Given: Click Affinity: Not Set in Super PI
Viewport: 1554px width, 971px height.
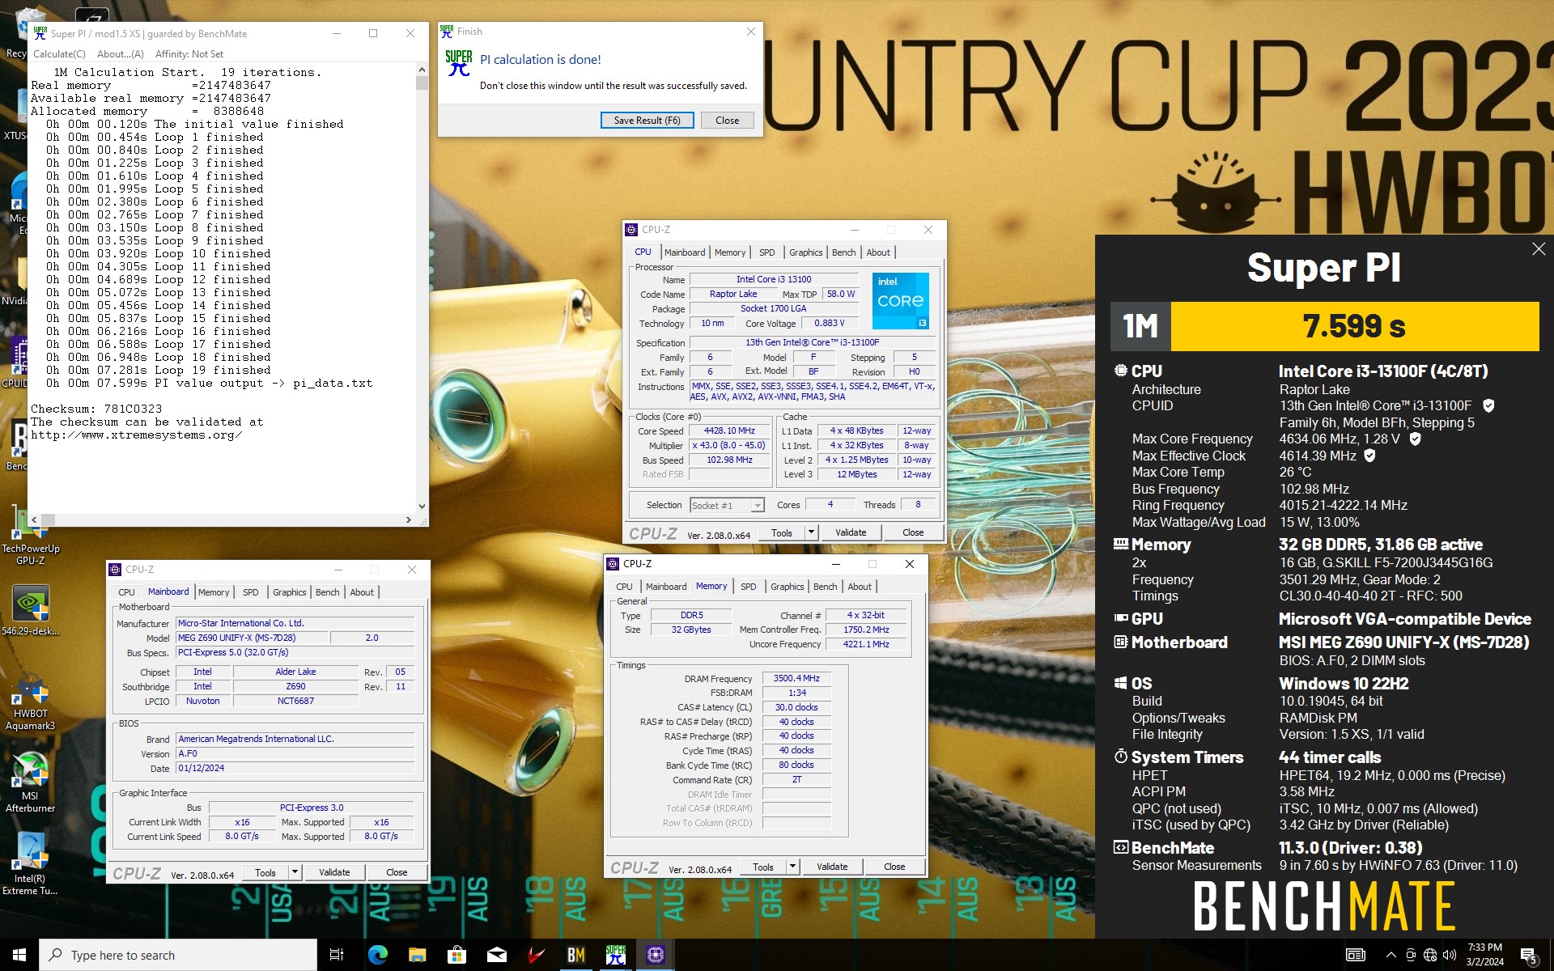Looking at the screenshot, I should (x=189, y=54).
